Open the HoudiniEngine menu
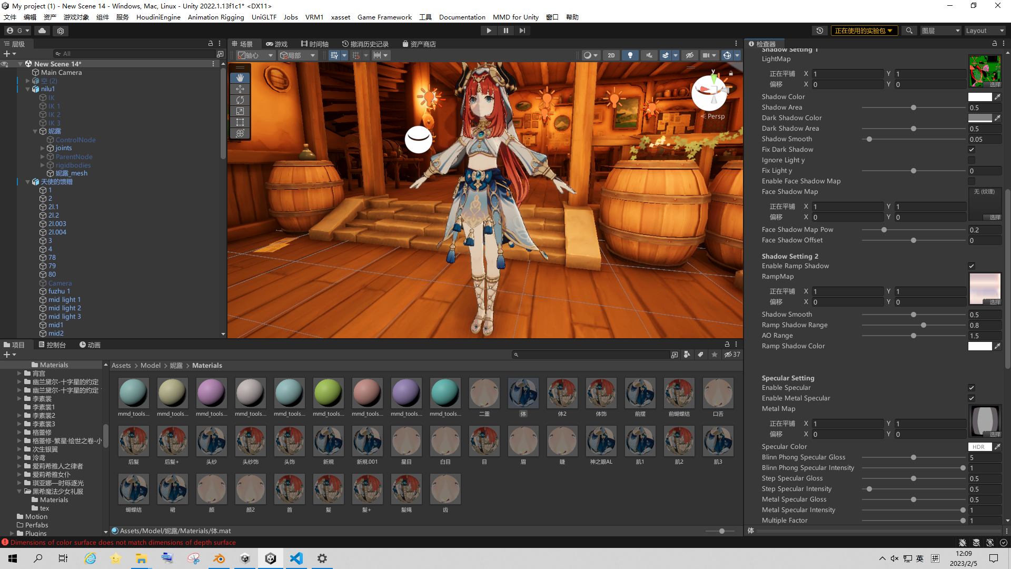The width and height of the screenshot is (1011, 569). 158,17
